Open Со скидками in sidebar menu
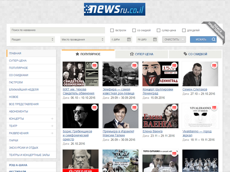 31,75
